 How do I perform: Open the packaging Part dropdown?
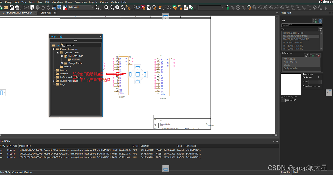point(320,82)
